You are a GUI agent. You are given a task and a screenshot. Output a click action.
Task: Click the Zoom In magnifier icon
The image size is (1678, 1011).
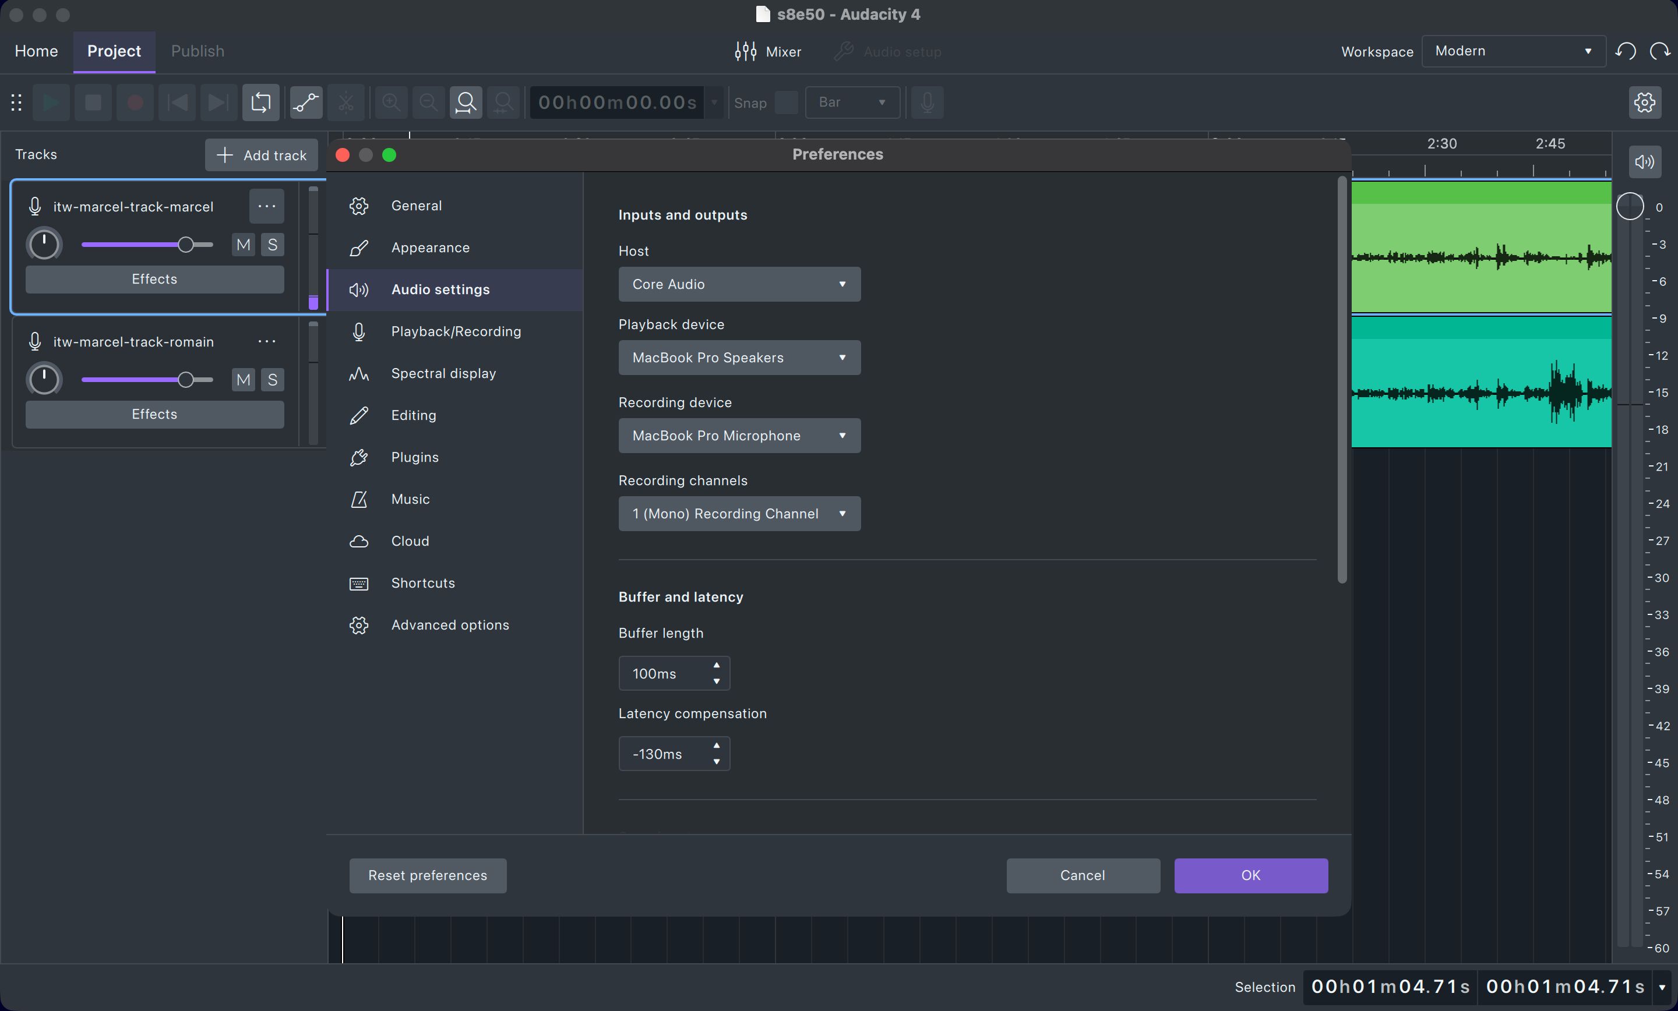pyautogui.click(x=390, y=102)
